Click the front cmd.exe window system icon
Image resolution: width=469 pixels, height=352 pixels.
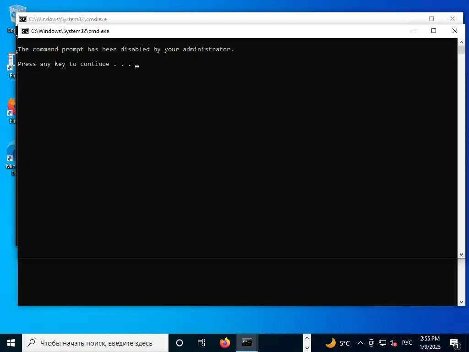tap(25, 31)
